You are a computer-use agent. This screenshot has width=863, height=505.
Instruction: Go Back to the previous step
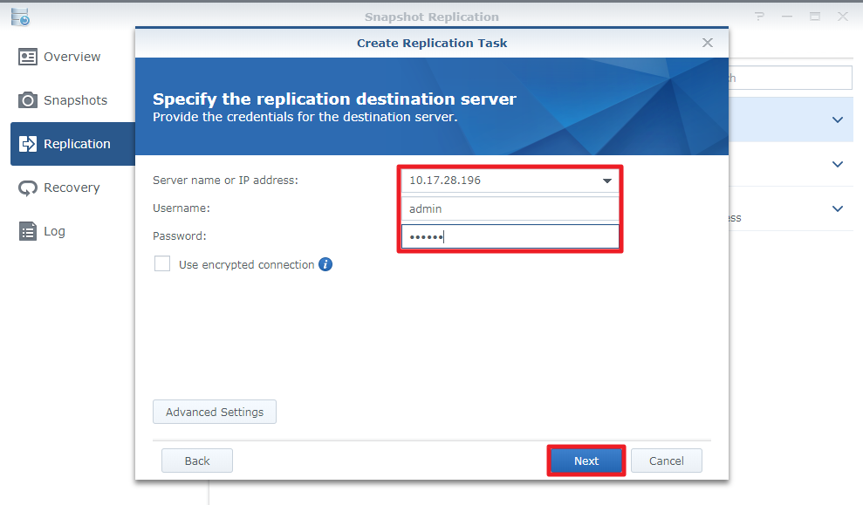(x=197, y=461)
